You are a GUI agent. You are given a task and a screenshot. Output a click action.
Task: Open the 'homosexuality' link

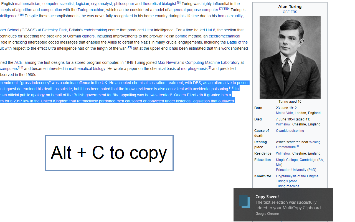click(x=230, y=16)
